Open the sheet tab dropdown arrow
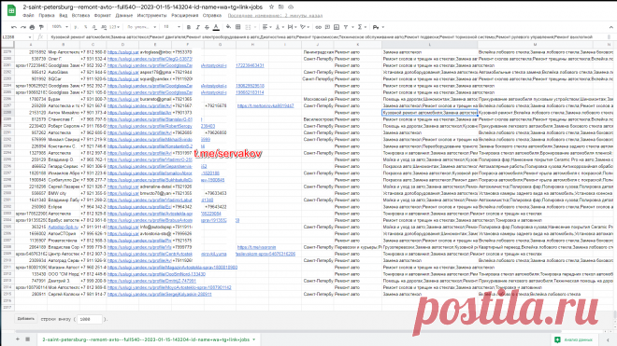Screen dimensions: 617x346 tap(253, 339)
